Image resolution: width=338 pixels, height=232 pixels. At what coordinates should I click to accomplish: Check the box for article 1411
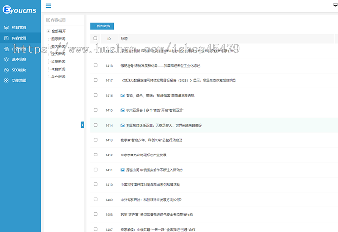click(96, 170)
